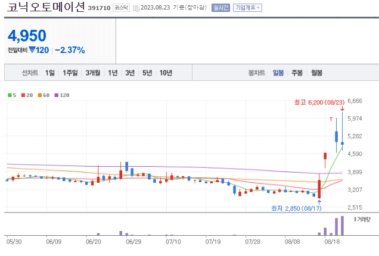Select the 1주일 line chart period
The height and width of the screenshot is (256, 379).
[70, 73]
